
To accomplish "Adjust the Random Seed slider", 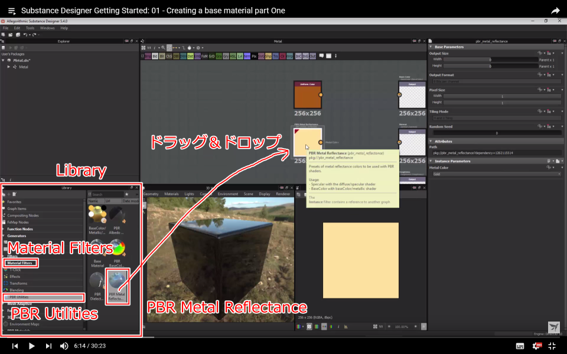I will click(x=497, y=133).
